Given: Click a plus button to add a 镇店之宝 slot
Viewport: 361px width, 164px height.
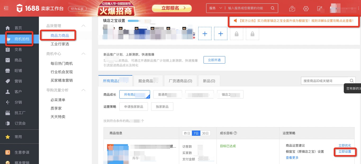Looking at the screenshot, I should click(x=205, y=33).
